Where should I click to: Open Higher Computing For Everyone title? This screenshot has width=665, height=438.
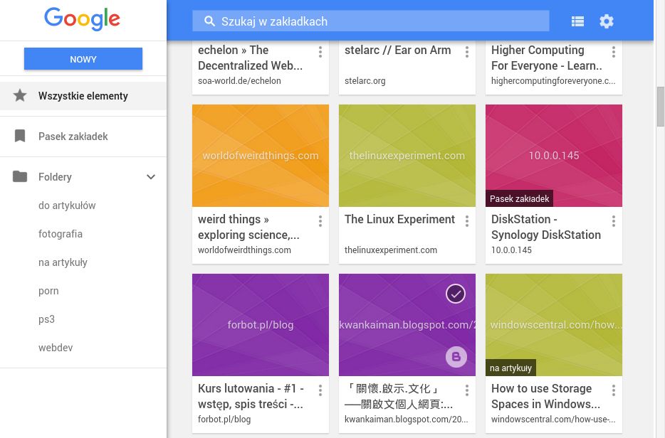click(547, 58)
